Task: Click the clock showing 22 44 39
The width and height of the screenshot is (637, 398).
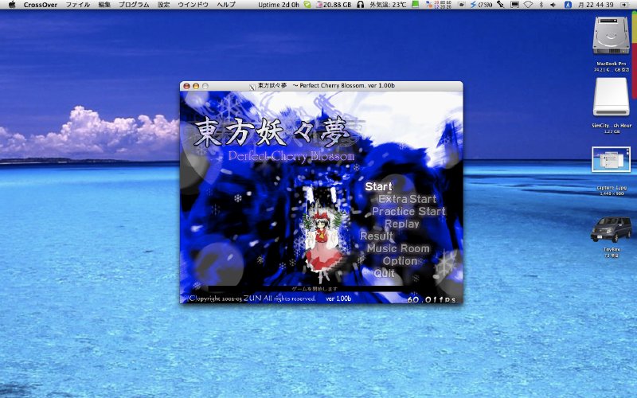Action: [x=595, y=5]
